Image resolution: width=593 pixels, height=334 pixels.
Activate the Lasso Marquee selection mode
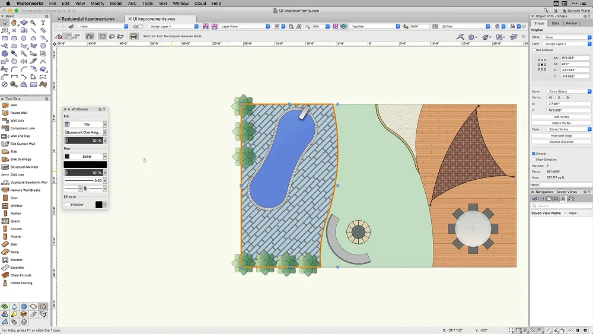(x=112, y=36)
